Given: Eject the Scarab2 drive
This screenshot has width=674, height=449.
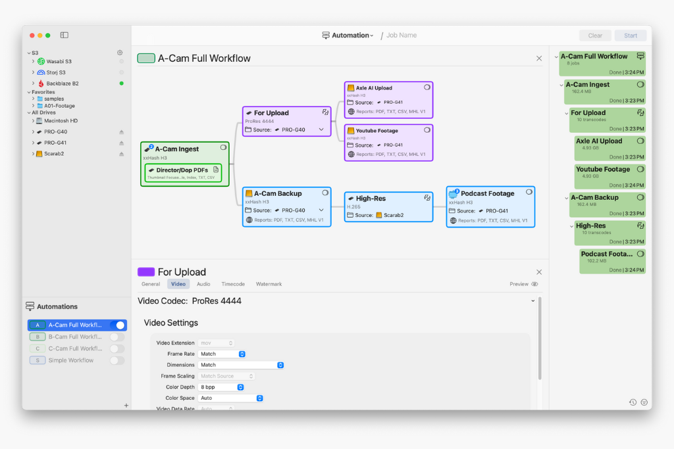Looking at the screenshot, I should tap(121, 154).
